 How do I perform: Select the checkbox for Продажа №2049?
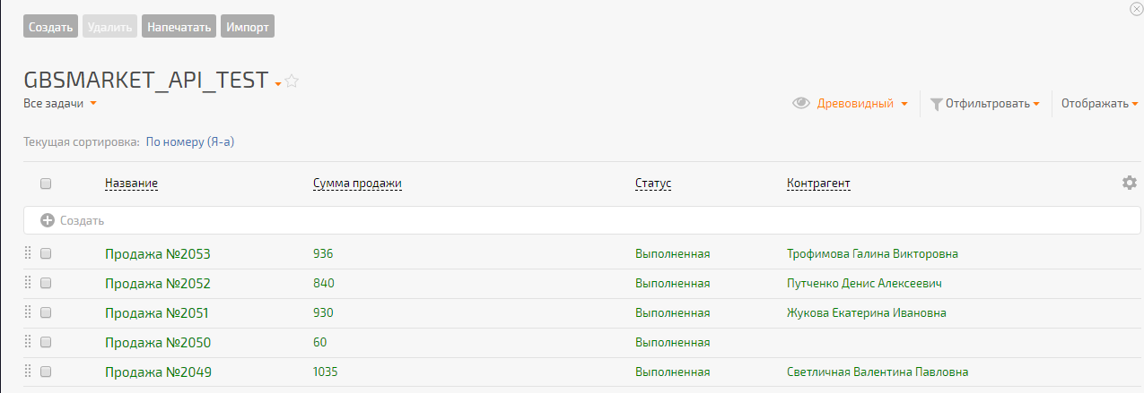coord(46,372)
